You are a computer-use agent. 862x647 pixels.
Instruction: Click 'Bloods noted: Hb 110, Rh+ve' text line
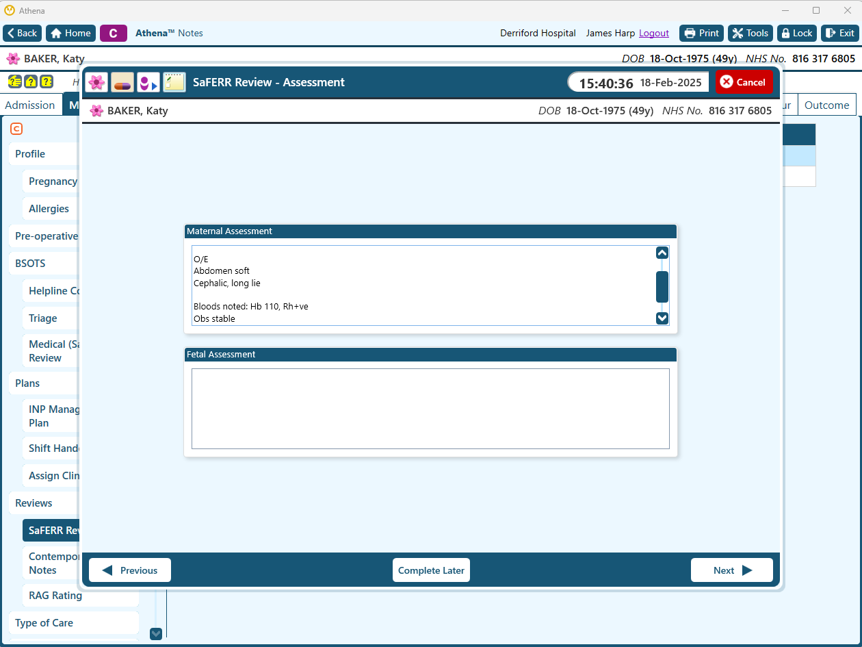(251, 307)
